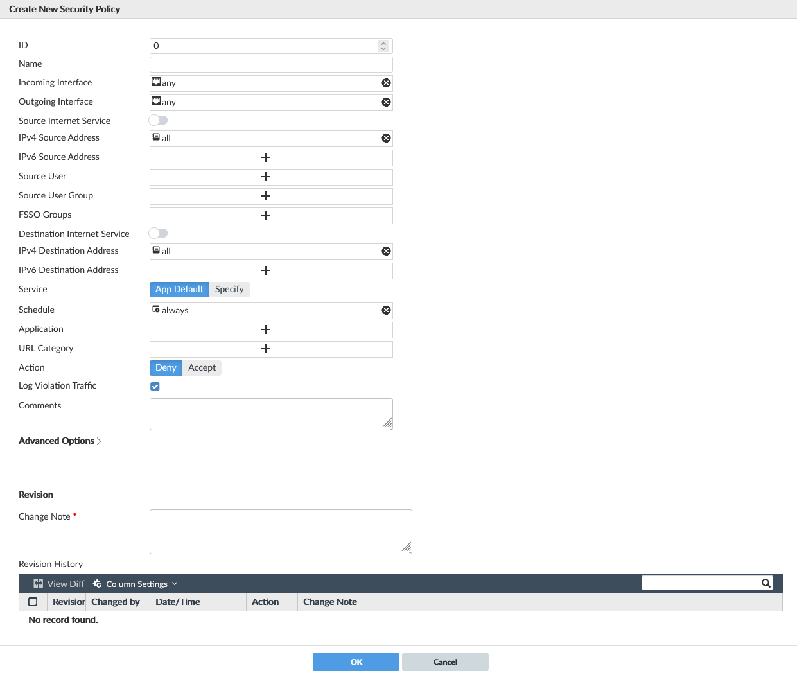Click into the ID number field
This screenshot has width=797, height=675.
pos(271,46)
